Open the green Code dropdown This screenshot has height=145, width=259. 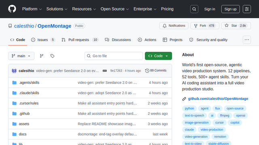tap(158, 56)
